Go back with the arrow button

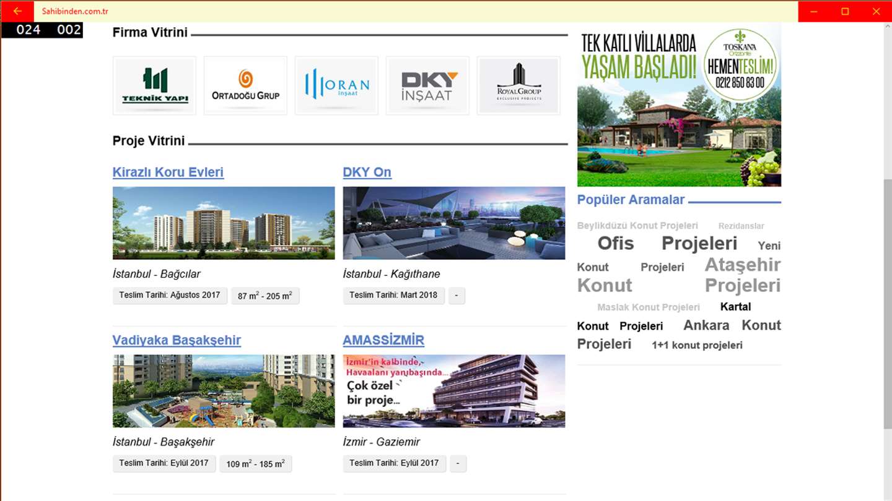pyautogui.click(x=17, y=11)
